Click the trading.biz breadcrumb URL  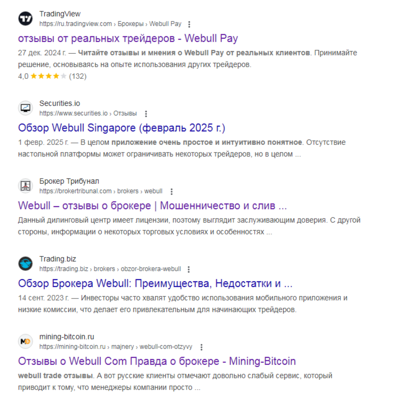point(110,269)
